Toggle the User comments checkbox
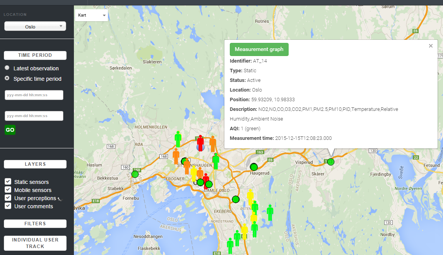 [x=8, y=206]
